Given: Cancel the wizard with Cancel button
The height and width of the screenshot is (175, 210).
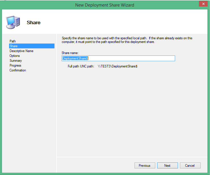Looking at the screenshot, I should (x=190, y=166).
